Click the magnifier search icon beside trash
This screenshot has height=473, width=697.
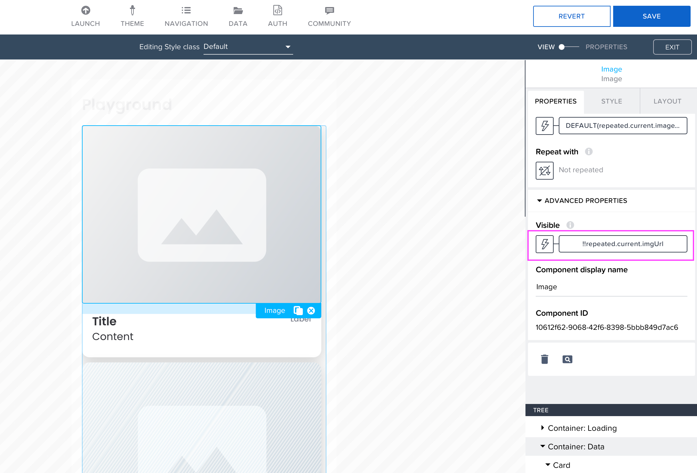(567, 359)
